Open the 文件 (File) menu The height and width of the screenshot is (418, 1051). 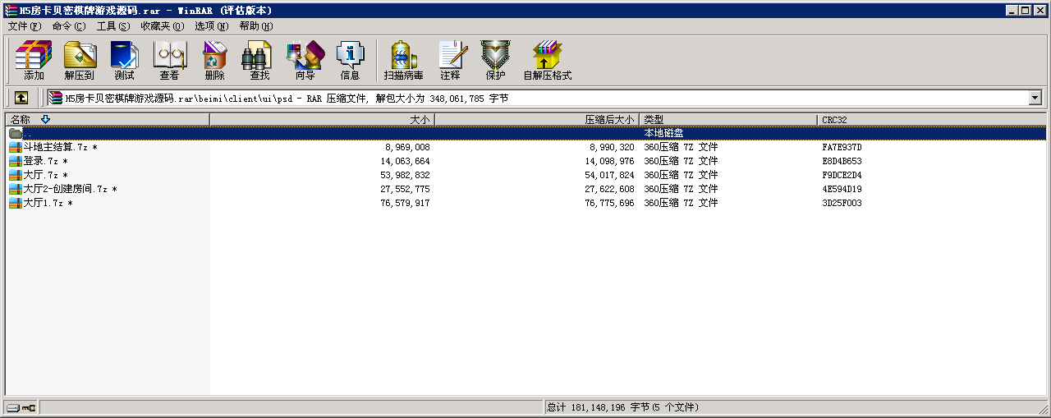[x=24, y=26]
